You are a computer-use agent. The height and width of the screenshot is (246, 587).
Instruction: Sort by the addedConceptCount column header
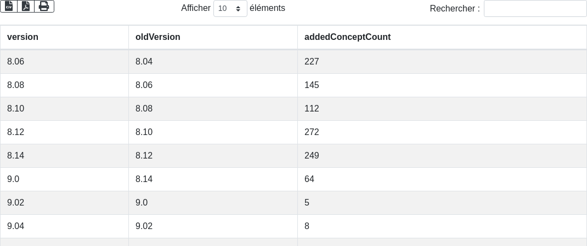347,37
